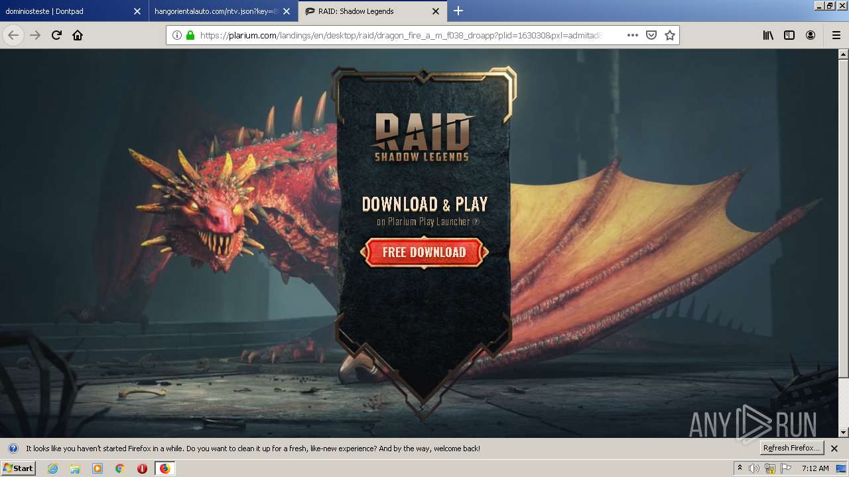849x477 pixels.
Task: Select the Firefox taskbar button
Action: [x=164, y=468]
